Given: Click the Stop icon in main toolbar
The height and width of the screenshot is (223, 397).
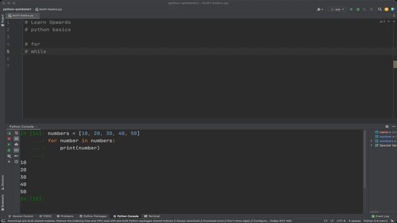Looking at the screenshot, I should coord(372,9).
